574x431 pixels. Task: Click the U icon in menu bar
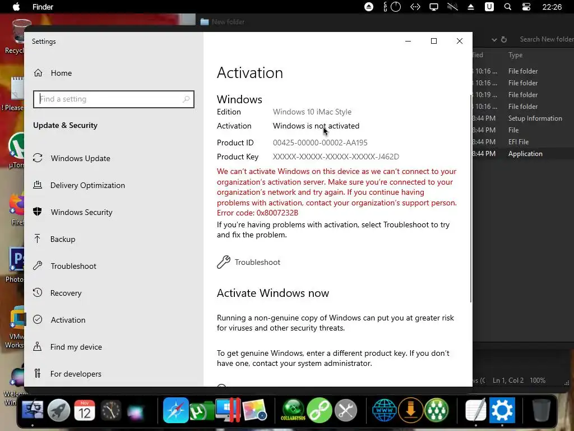coord(489,7)
